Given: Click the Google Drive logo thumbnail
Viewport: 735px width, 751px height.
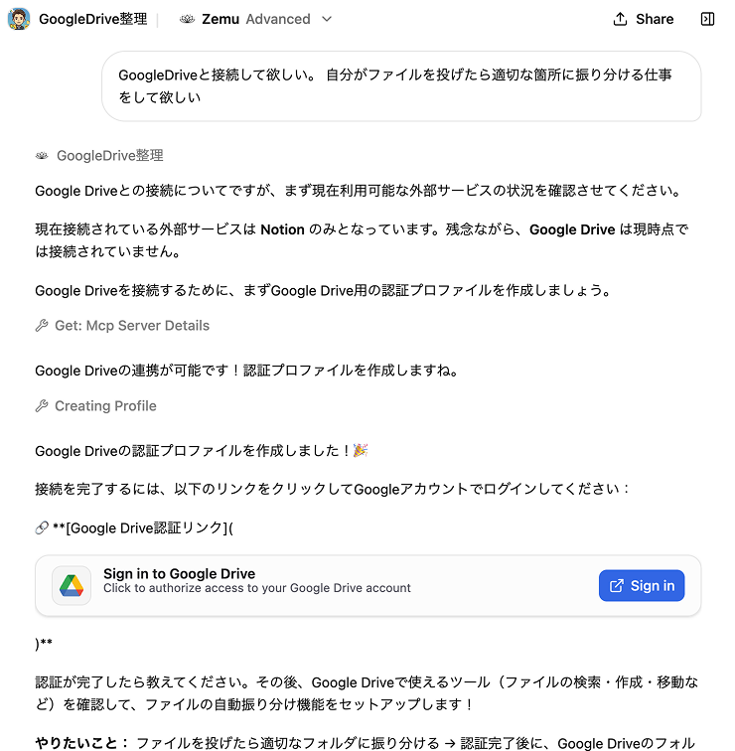Looking at the screenshot, I should [72, 585].
